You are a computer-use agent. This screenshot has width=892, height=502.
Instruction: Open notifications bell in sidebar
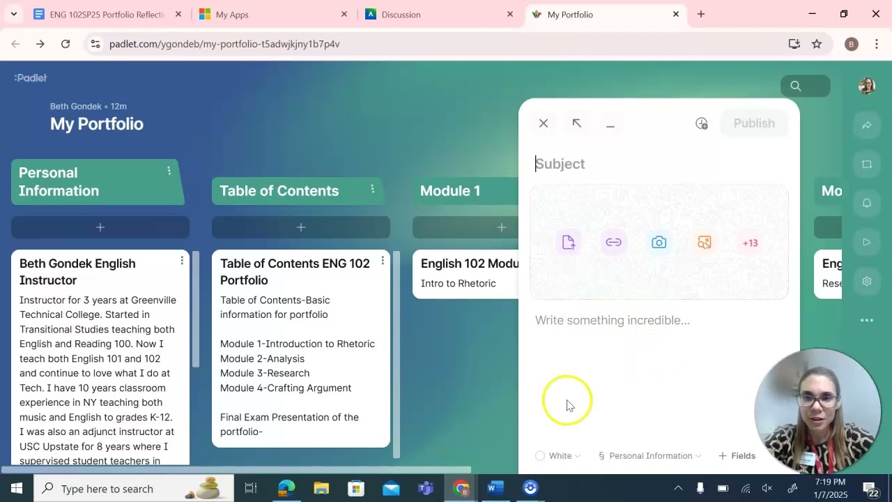867,204
